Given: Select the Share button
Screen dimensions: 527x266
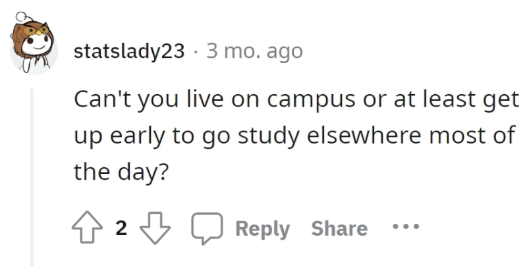Looking at the screenshot, I should 339,228.
